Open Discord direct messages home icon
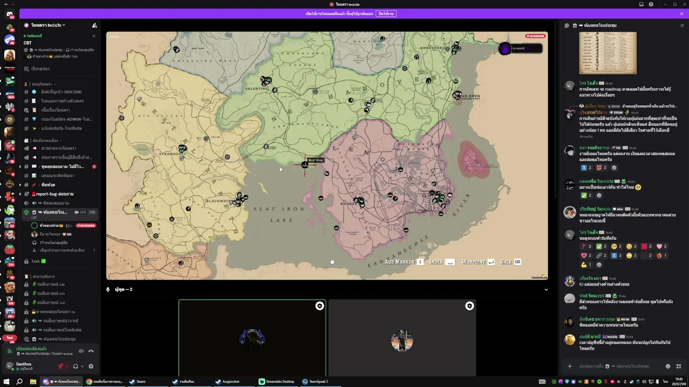The image size is (689, 387). pyautogui.click(x=10, y=15)
